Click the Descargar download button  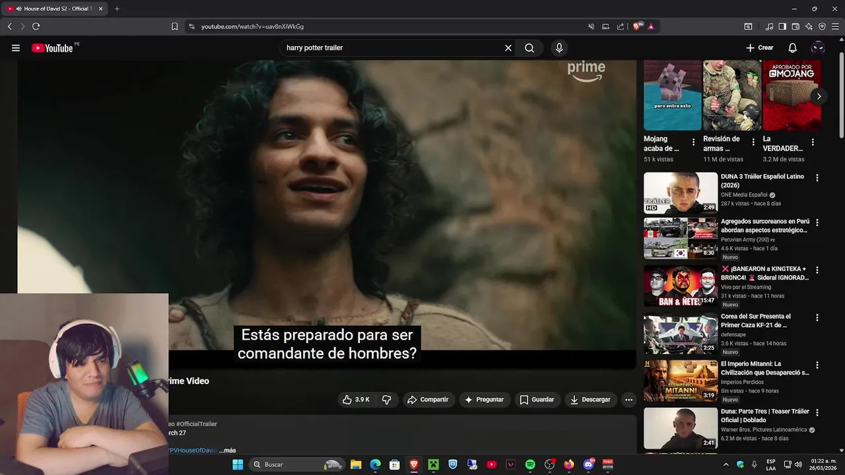tap(591, 399)
